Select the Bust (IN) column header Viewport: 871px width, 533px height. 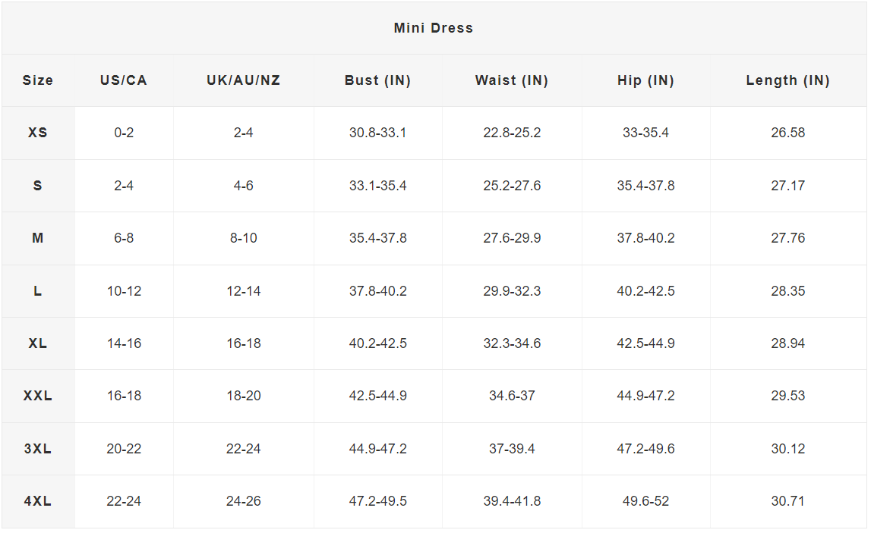coord(377,80)
